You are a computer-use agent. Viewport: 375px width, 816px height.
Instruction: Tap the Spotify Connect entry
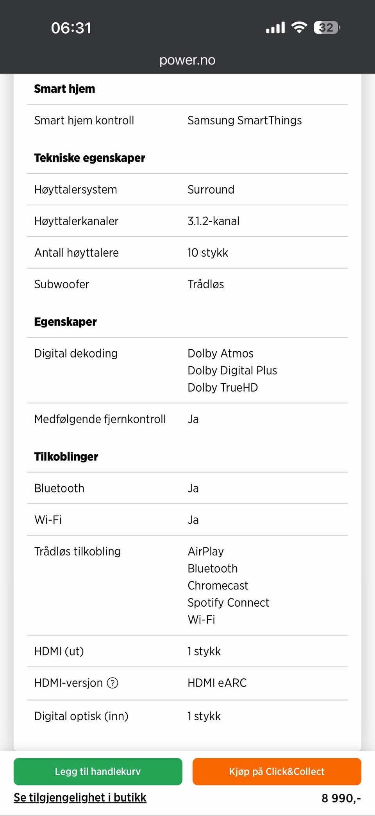(x=228, y=602)
